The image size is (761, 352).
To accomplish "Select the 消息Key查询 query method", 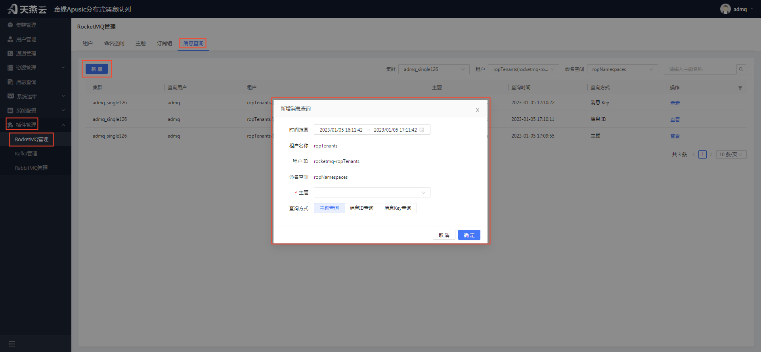I will 398,208.
